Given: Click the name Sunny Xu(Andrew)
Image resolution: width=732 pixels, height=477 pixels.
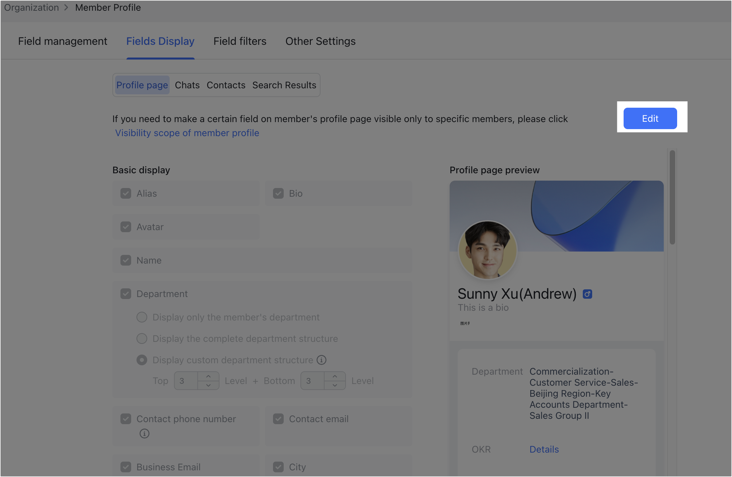Looking at the screenshot, I should tap(517, 294).
